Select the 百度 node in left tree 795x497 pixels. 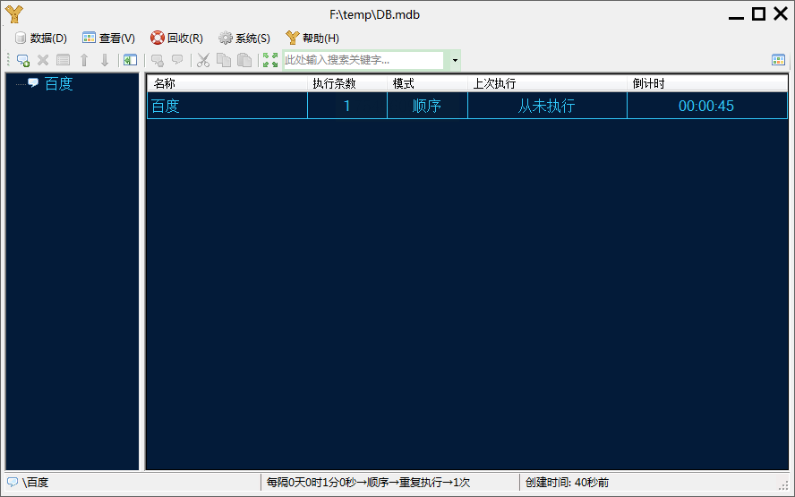[59, 83]
